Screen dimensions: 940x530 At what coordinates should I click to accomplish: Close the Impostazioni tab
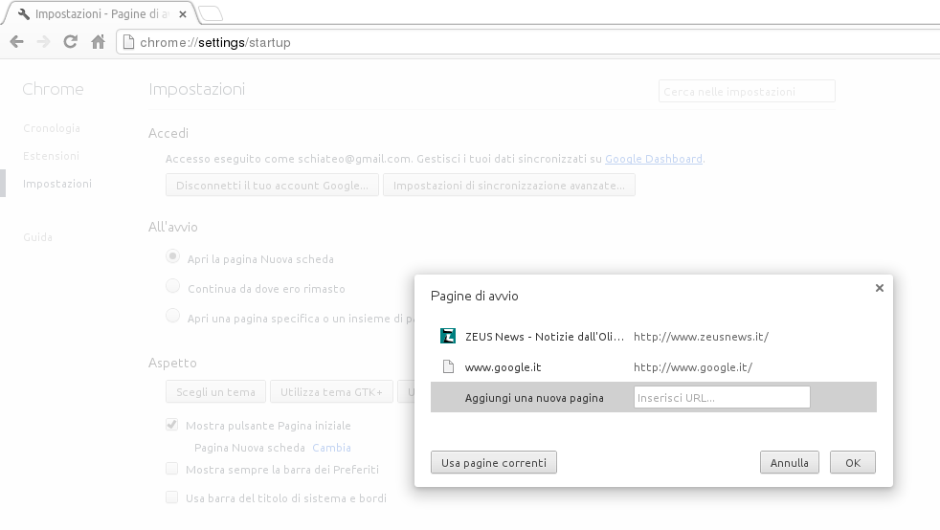183,13
